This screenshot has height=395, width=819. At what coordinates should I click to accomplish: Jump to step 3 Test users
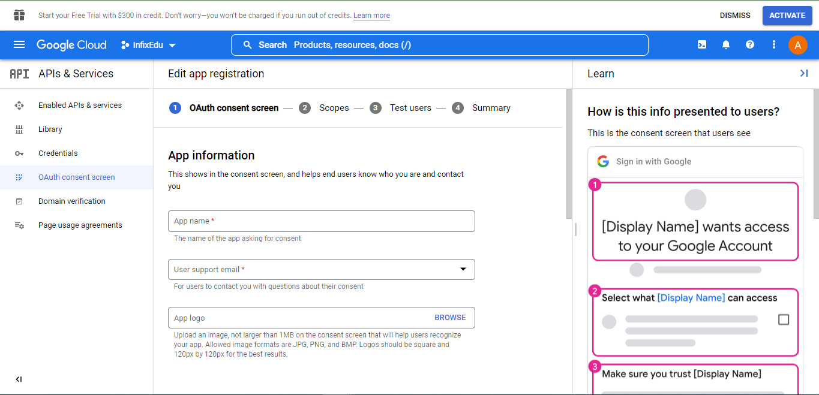tap(400, 108)
